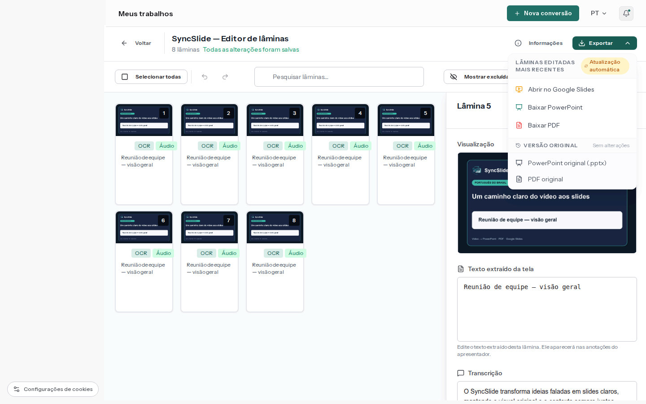Click the 'Lâmina 5' panel title
The image size is (646, 404).
[474, 106]
